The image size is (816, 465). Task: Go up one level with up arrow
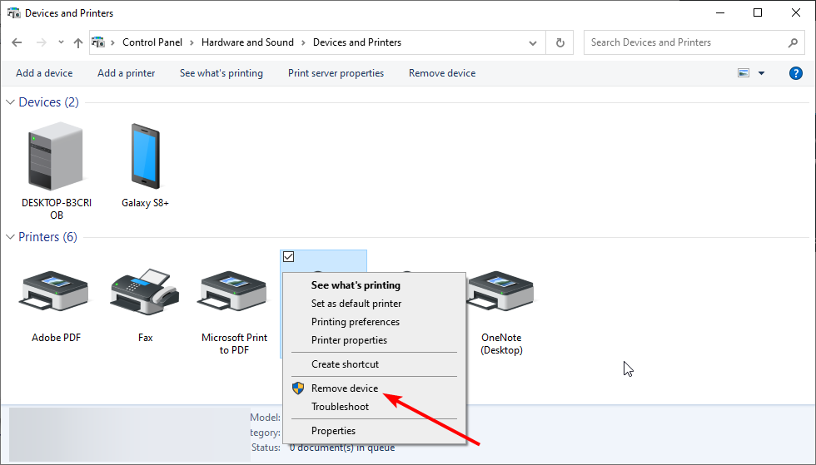pyautogui.click(x=78, y=42)
